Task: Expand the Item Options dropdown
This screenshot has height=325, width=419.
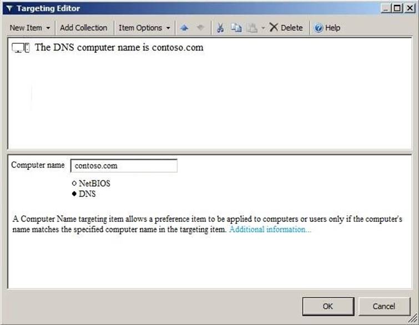Action: click(144, 28)
